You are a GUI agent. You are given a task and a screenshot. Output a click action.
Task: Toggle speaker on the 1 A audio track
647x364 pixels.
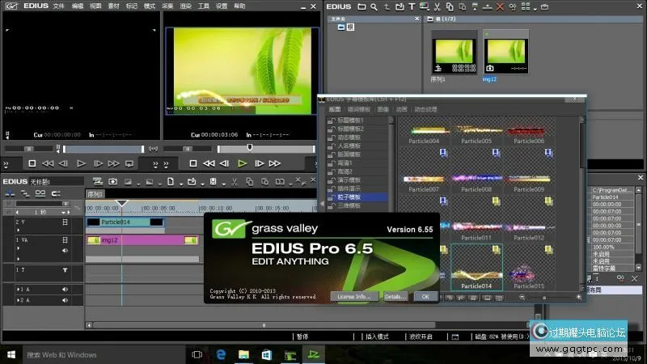[x=65, y=289]
